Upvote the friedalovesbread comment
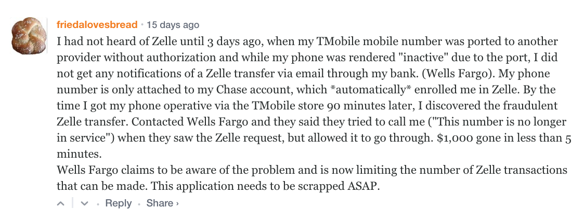584x222 pixels. pyautogui.click(x=61, y=204)
